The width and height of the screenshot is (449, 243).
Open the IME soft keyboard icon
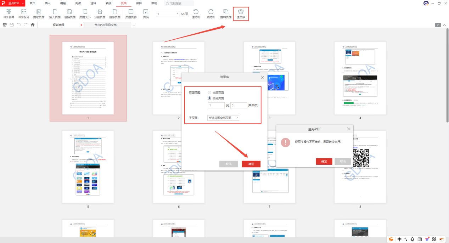(420, 239)
